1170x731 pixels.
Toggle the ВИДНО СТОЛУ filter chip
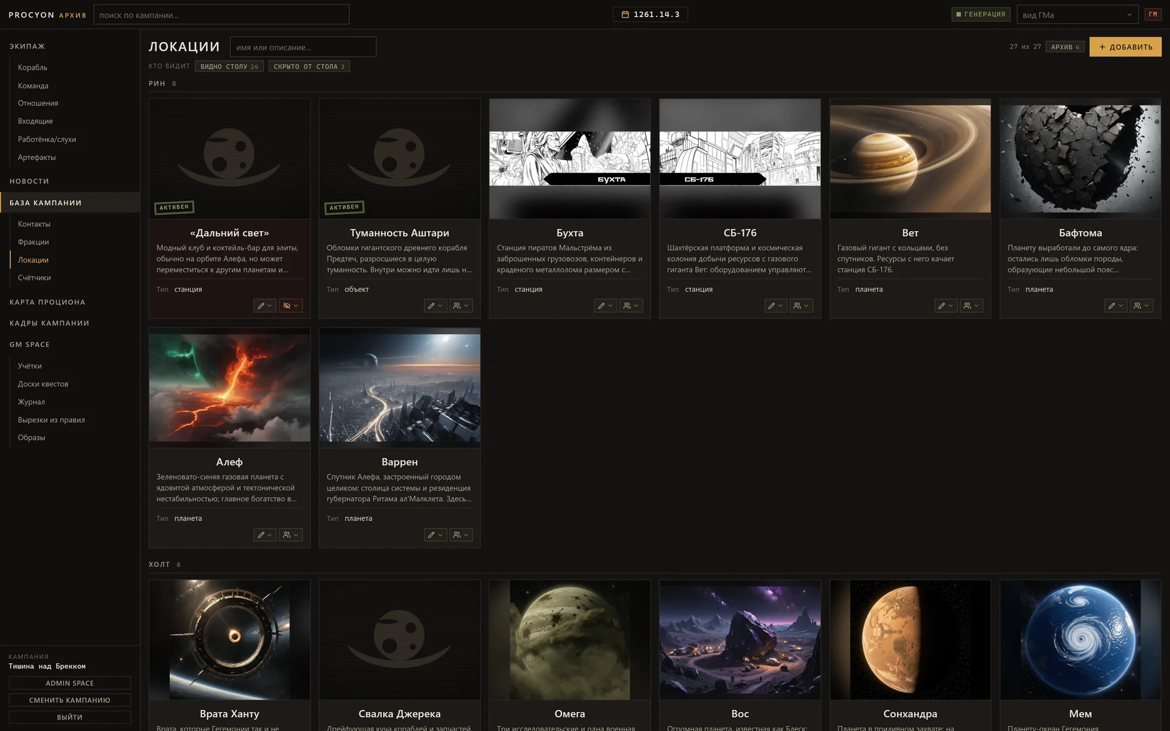[229, 67]
